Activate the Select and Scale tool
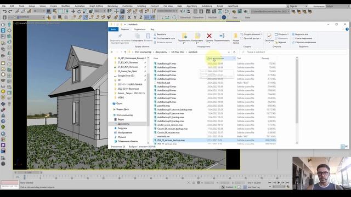The image size is (351, 197). coord(85,11)
